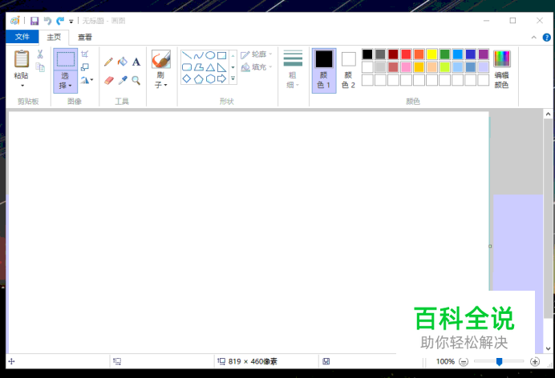Select the Eraser tool
This screenshot has width=555, height=378.
(x=108, y=81)
